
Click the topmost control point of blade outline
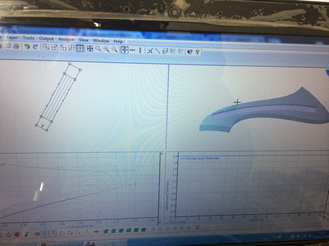(70, 64)
